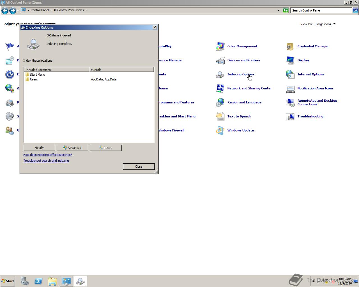The height and width of the screenshot is (287, 359).
Task: Open the Windows Firewall link
Action: click(x=171, y=130)
